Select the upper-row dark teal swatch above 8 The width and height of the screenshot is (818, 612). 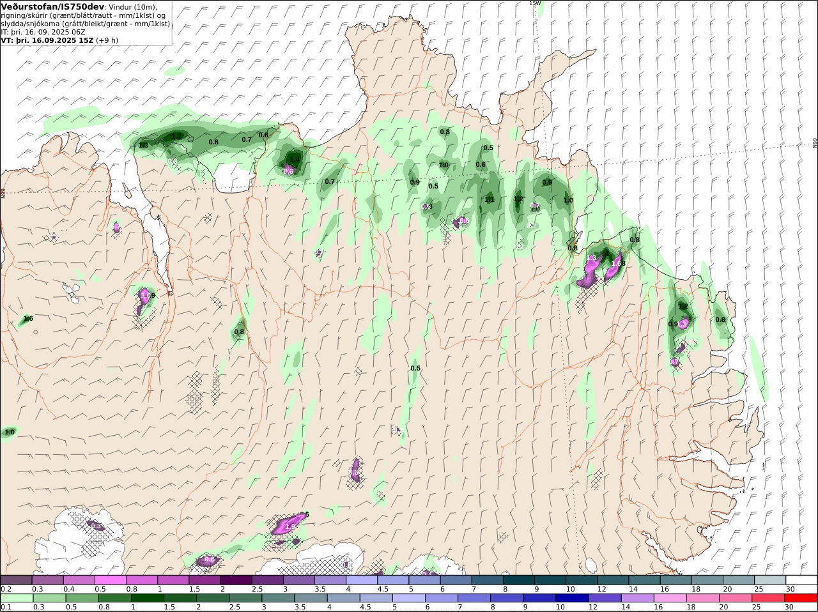tap(519, 580)
